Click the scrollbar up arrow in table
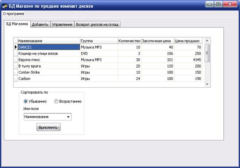 207,41
